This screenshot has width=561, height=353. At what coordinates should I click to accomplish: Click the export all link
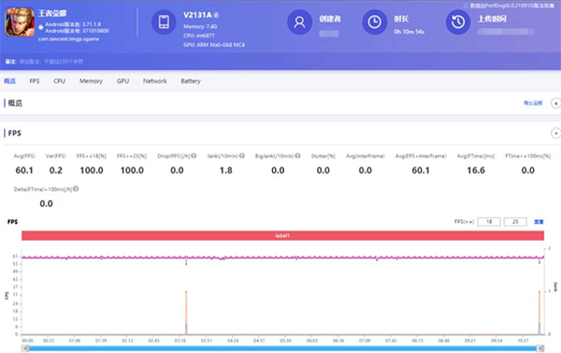(x=533, y=103)
